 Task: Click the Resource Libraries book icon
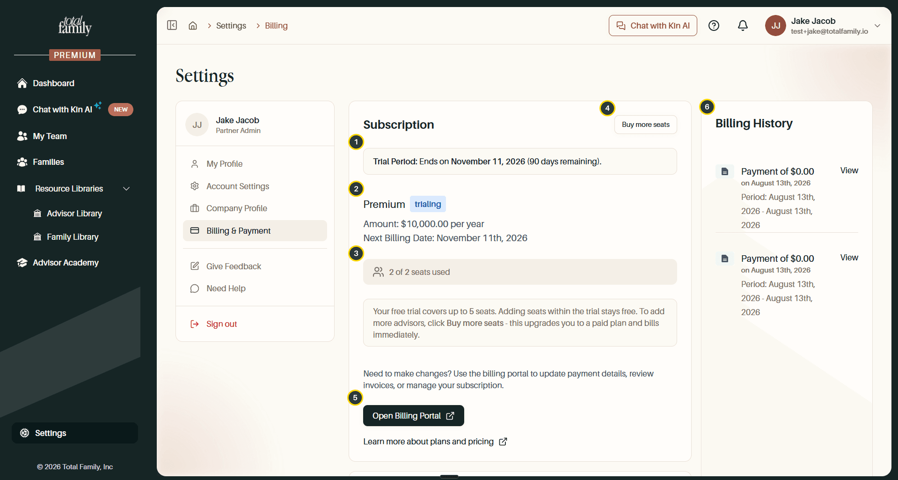click(x=21, y=189)
